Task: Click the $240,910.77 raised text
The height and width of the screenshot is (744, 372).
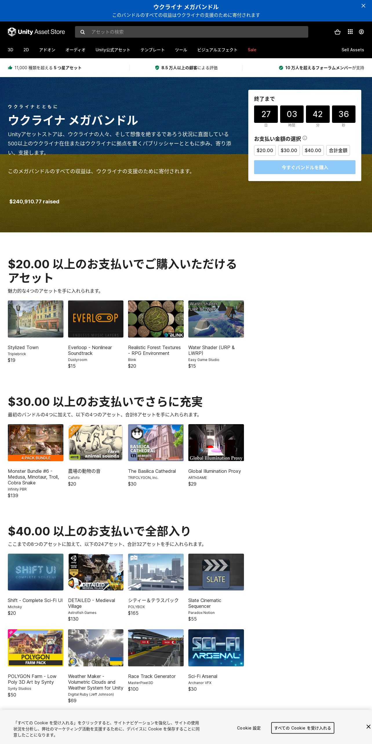Action: point(34,201)
